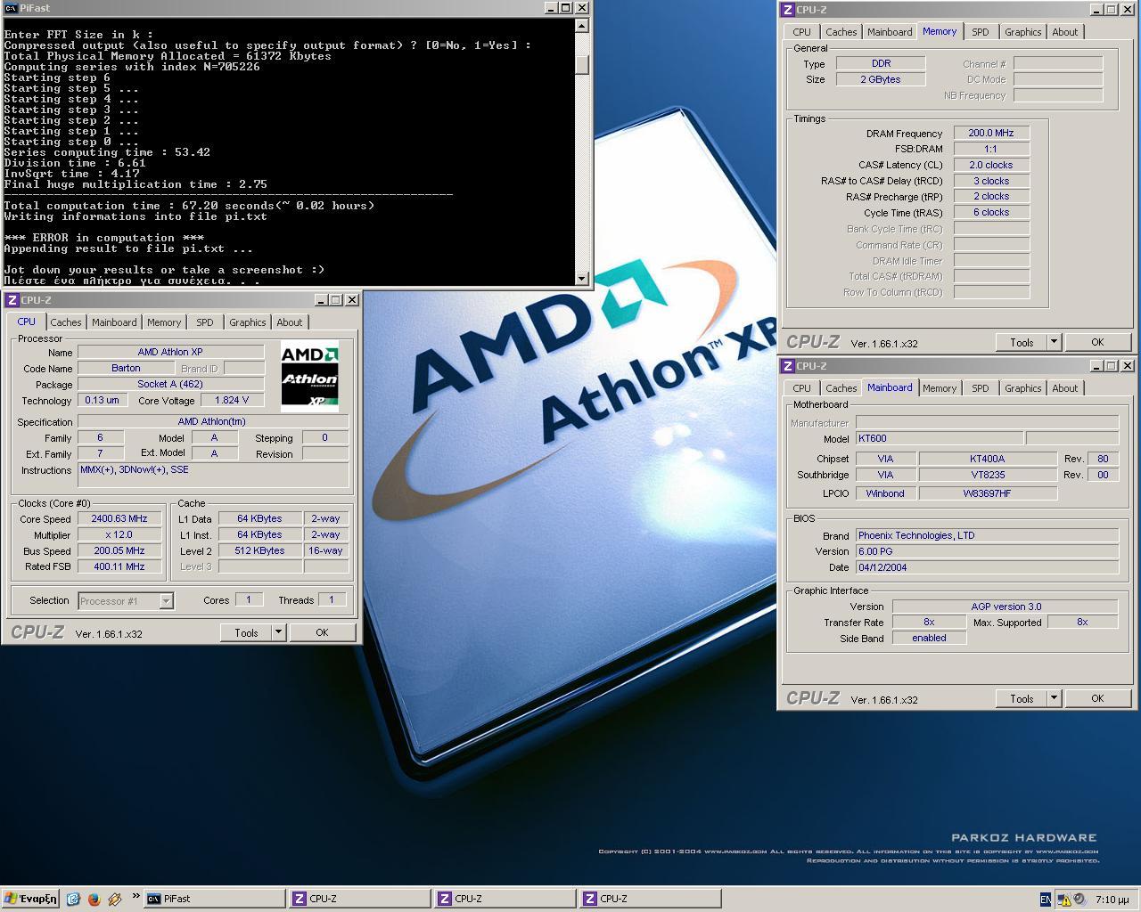Click the DRAM Frequency value 200.0 MHz
The image size is (1141, 912).
point(991,133)
